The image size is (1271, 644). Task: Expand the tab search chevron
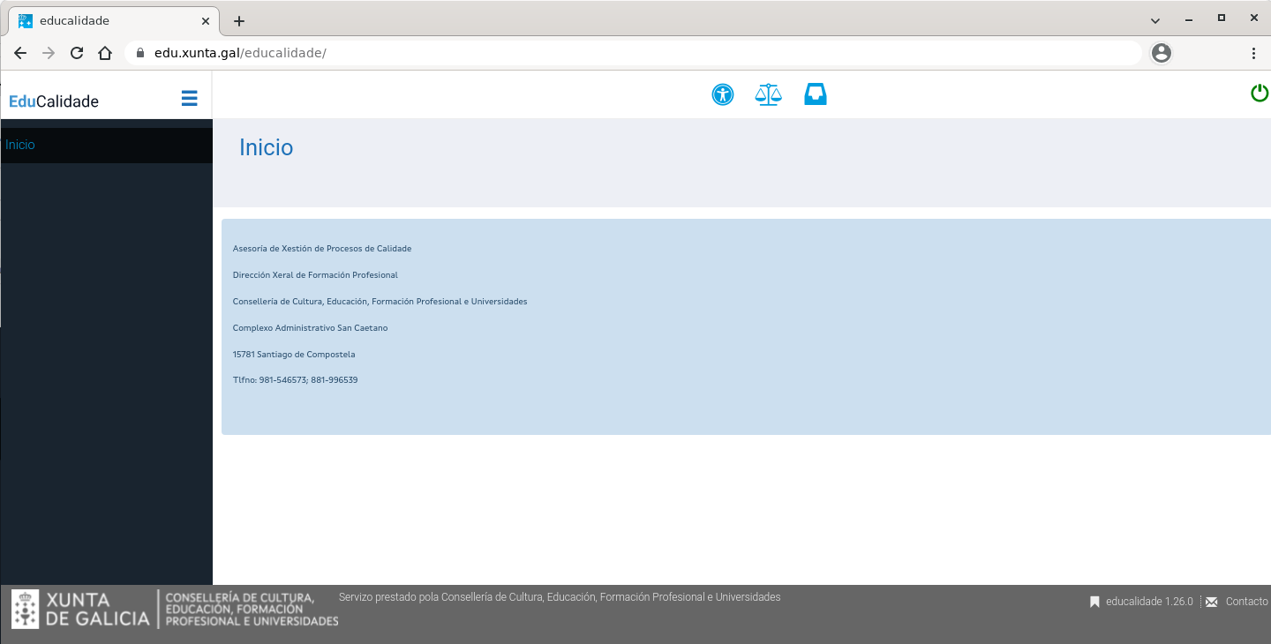[x=1155, y=20]
